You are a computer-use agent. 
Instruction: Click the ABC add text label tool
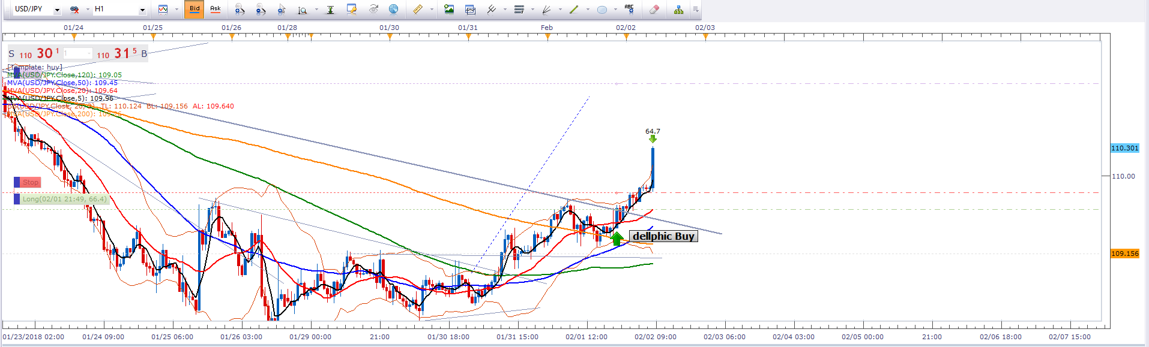click(629, 9)
